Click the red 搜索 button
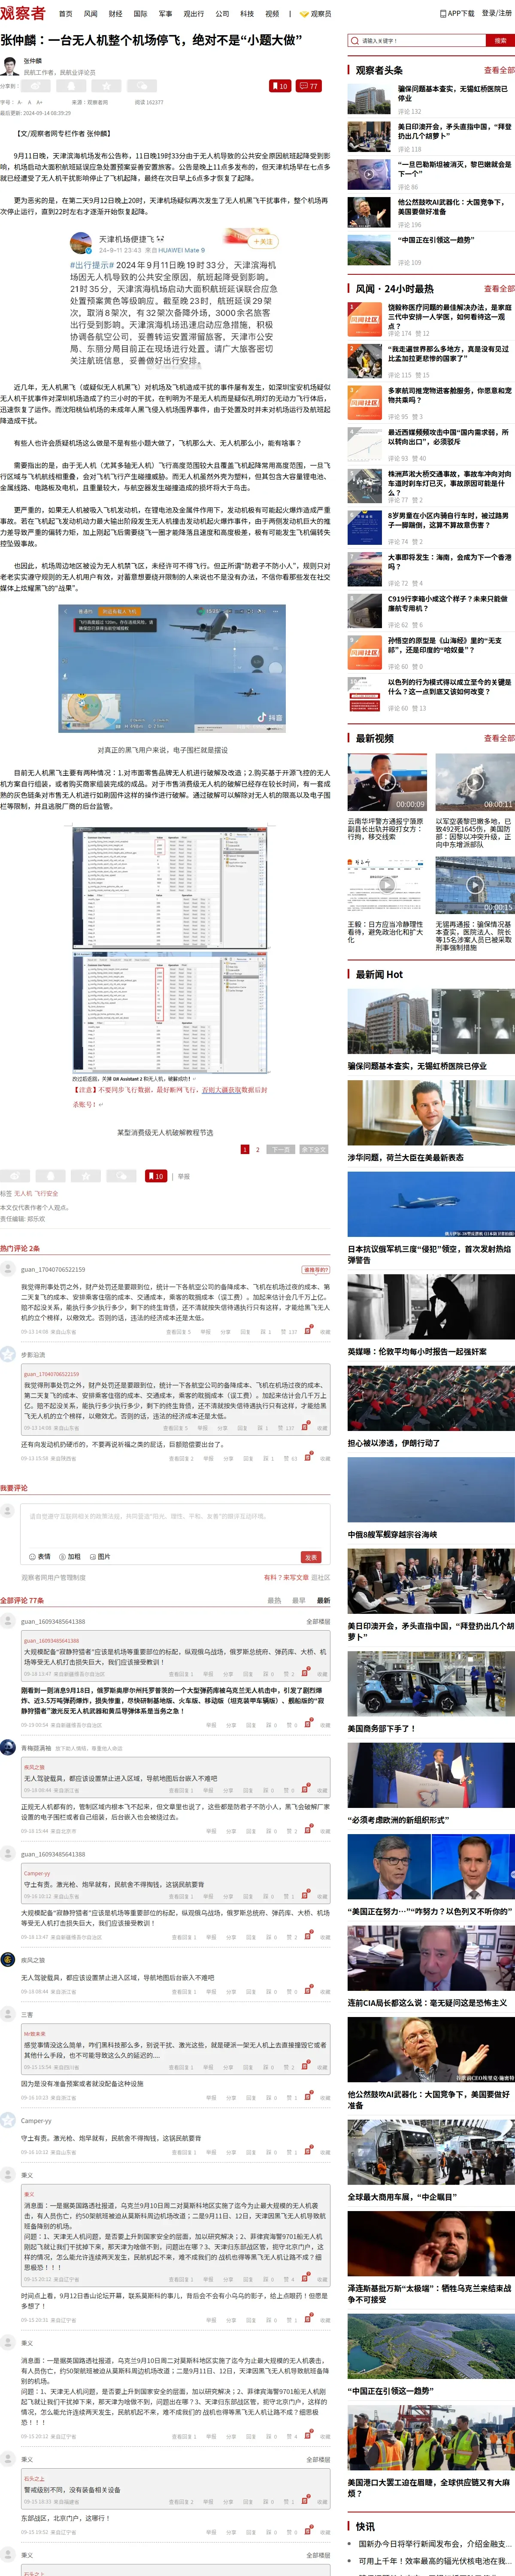The height and width of the screenshot is (2576, 515). 501,41
